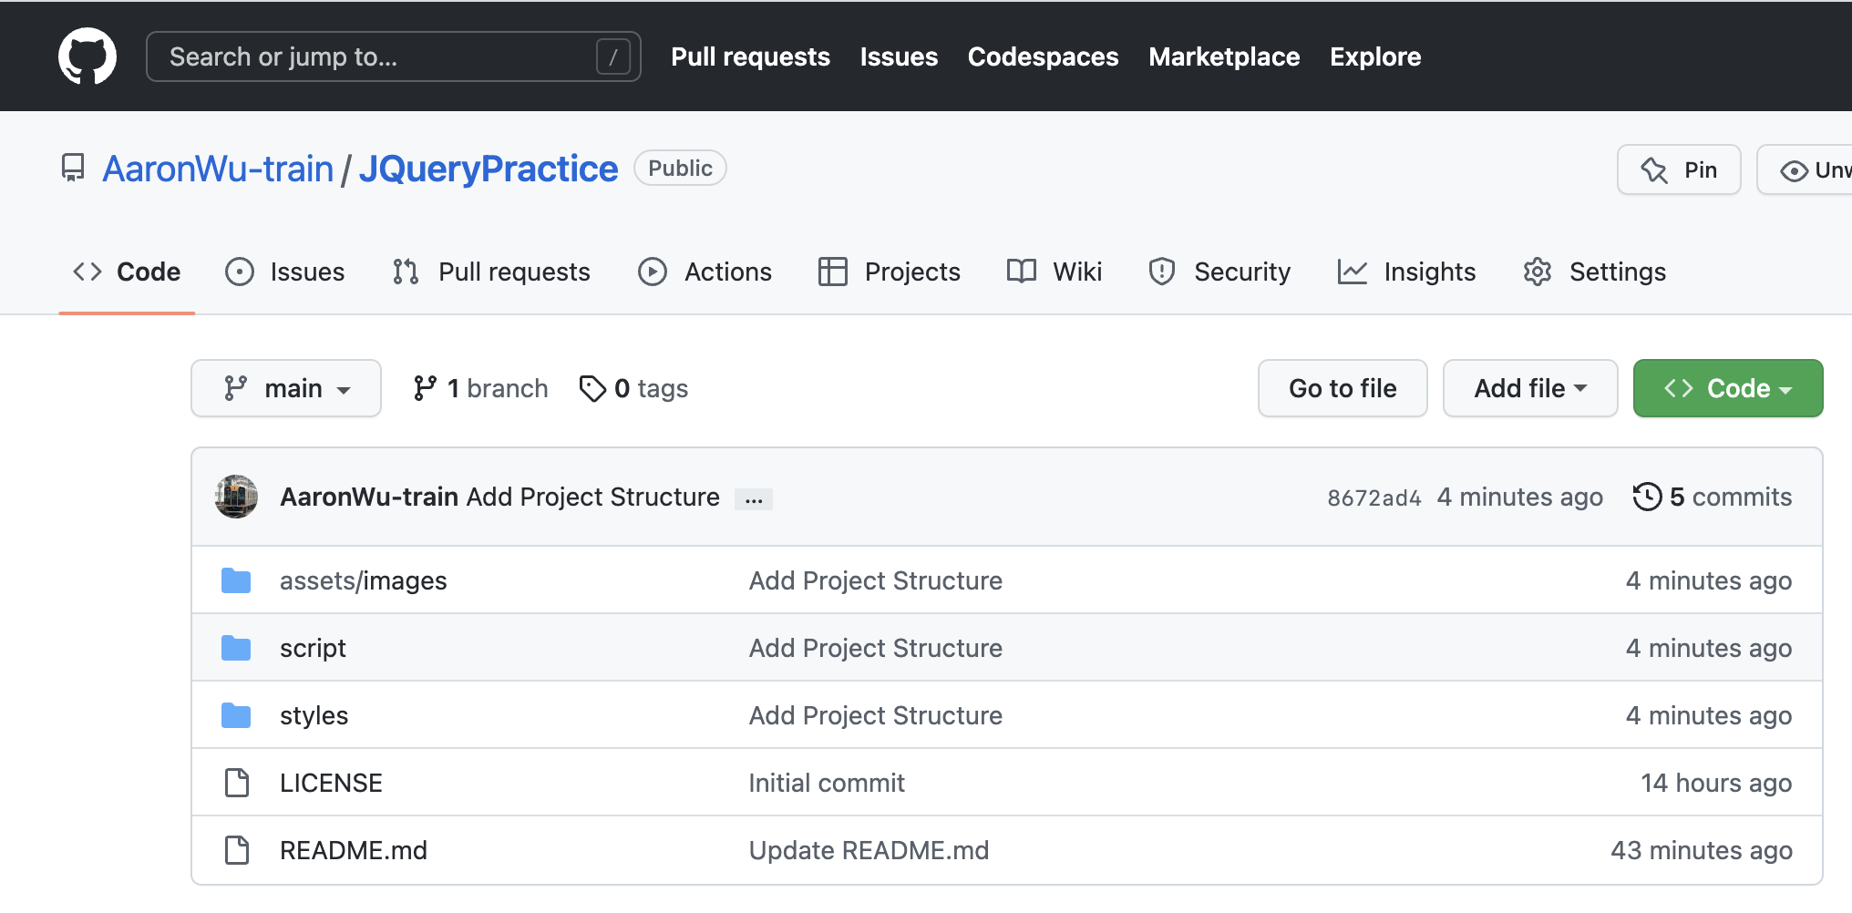Switch to the Insights tab

click(1406, 272)
